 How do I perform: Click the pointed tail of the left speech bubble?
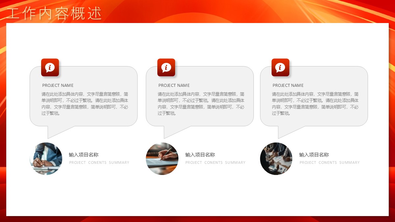coord(54,131)
